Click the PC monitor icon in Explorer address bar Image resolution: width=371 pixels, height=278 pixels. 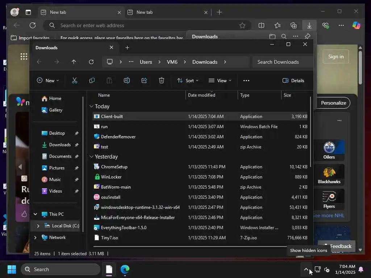coord(109,62)
